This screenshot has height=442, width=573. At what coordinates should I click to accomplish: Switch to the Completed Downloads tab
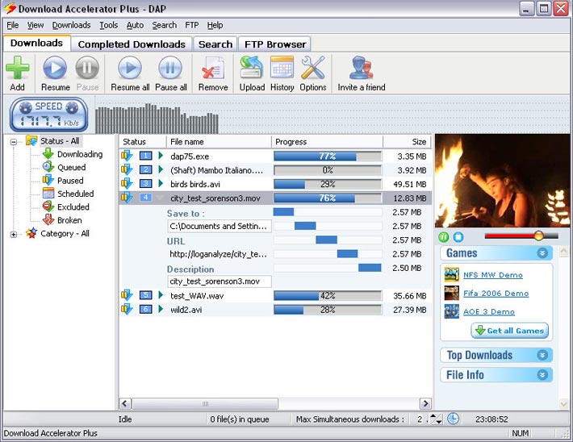pyautogui.click(x=132, y=44)
